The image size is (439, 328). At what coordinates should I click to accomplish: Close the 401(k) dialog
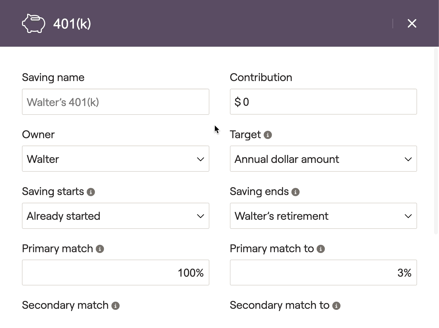[412, 24]
